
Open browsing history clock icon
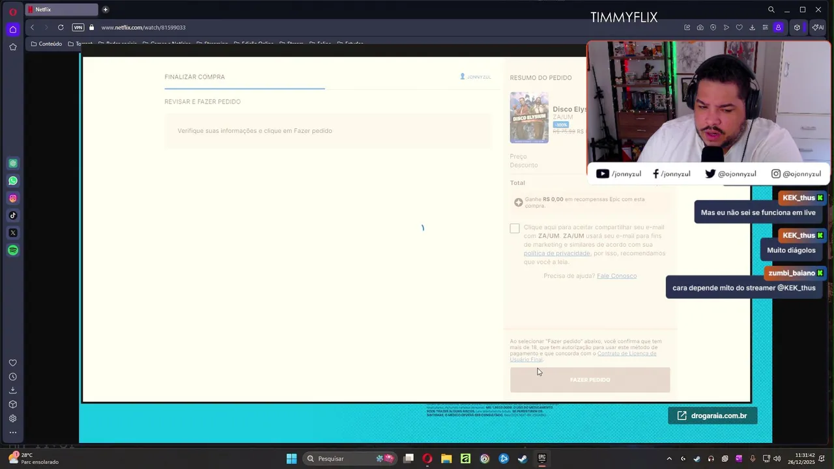pyautogui.click(x=12, y=377)
